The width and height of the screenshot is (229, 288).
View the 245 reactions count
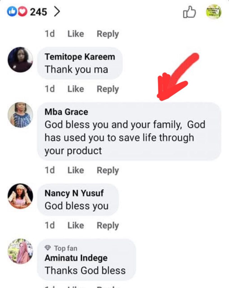point(38,12)
